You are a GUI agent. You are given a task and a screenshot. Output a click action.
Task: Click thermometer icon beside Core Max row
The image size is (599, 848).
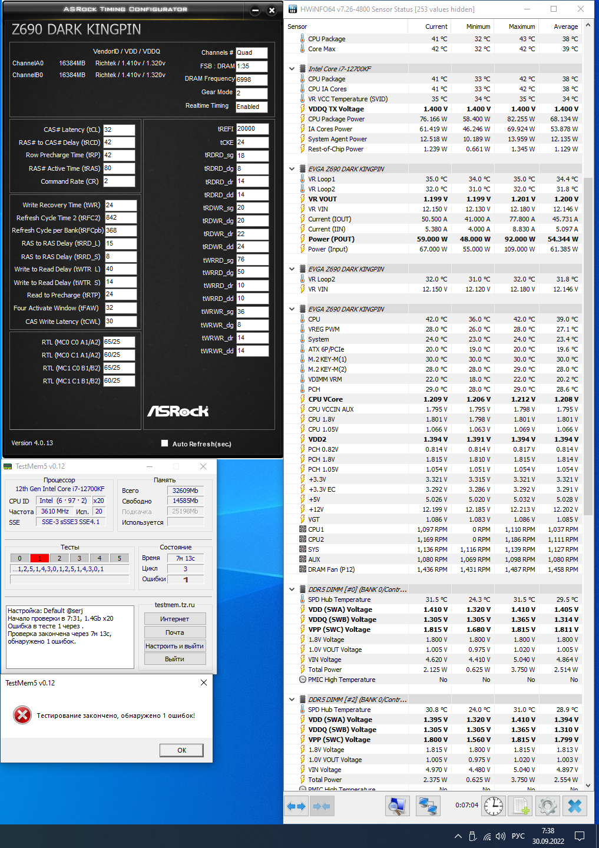coord(303,49)
